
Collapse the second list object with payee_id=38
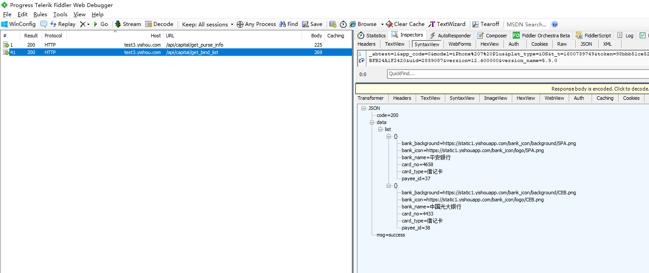click(389, 186)
